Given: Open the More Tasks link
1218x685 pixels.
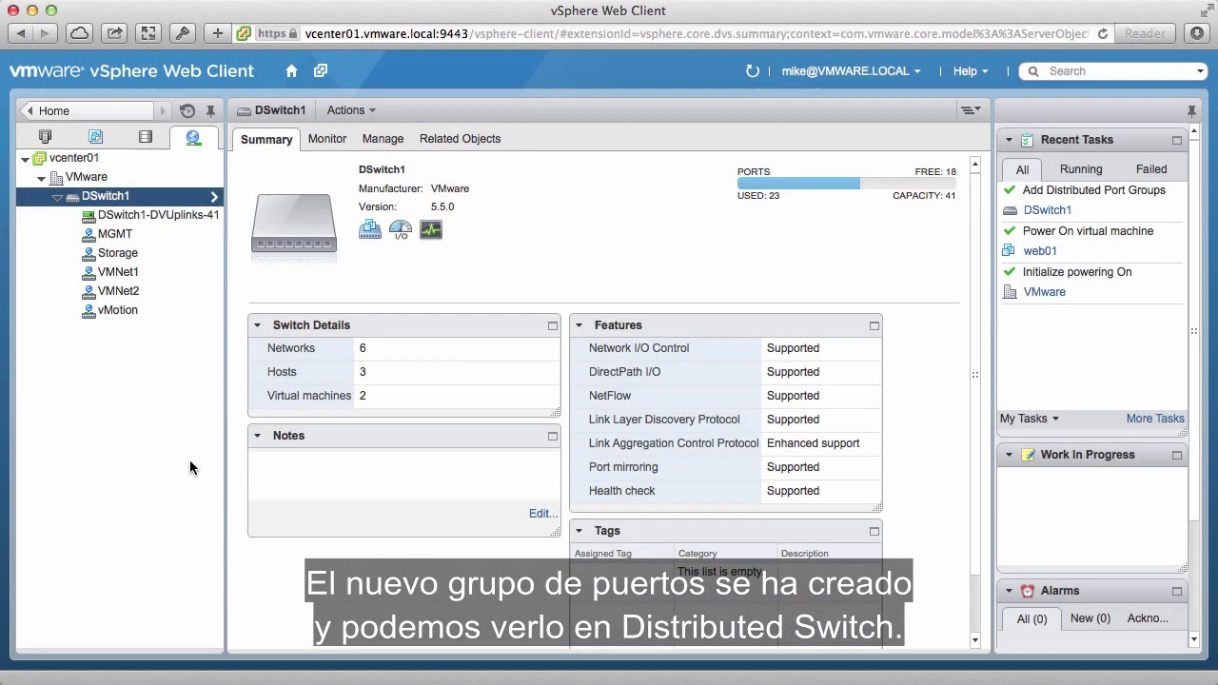Looking at the screenshot, I should click(x=1155, y=419).
